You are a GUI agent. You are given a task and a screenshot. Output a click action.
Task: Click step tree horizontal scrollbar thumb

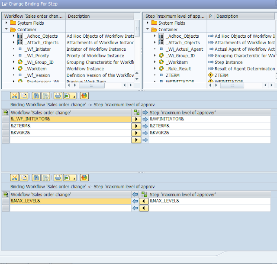point(232,85)
